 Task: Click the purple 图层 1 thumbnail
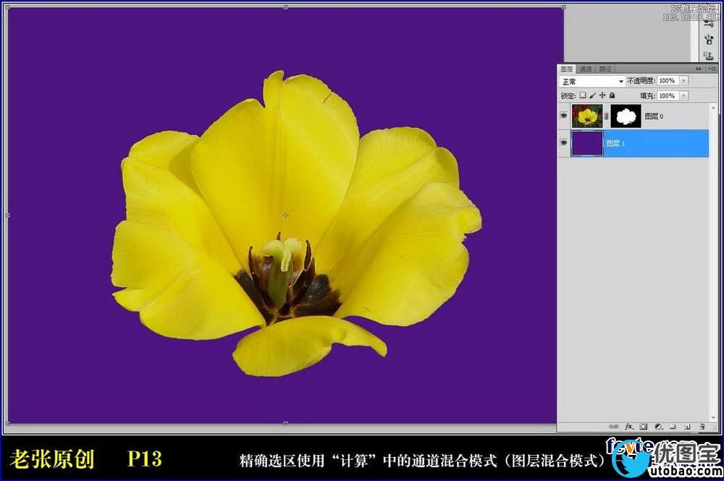pos(586,143)
